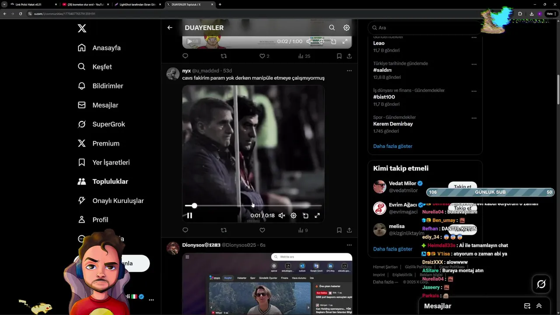
Task: Like nyx's post
Action: [x=262, y=230]
